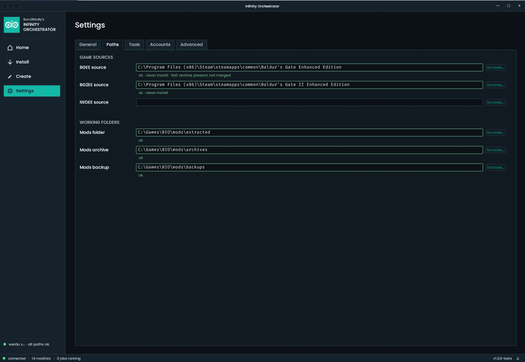Image resolution: width=525 pixels, height=362 pixels.
Task: Click the Infinity Orchestrator gear logo
Action: pyautogui.click(x=11, y=25)
